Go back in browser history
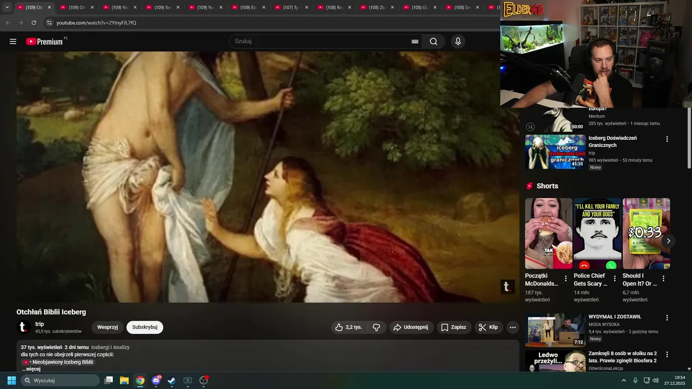692x389 pixels. pos(8,23)
